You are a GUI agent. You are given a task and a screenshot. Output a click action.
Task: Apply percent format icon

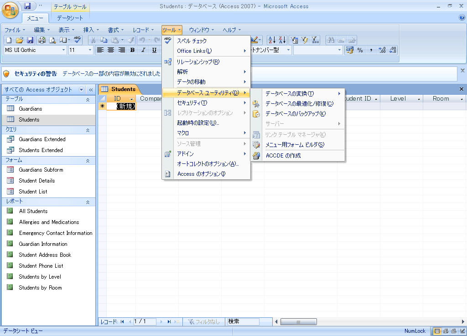click(x=360, y=50)
